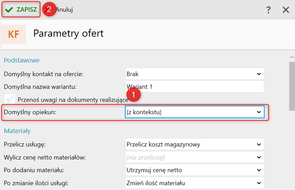
Task: Open the Przelicz usługę dropdown
Action: pyautogui.click(x=195, y=144)
